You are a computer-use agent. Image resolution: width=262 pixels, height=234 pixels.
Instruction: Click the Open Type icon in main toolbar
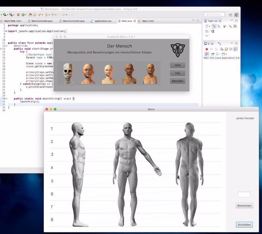(x=30, y=15)
